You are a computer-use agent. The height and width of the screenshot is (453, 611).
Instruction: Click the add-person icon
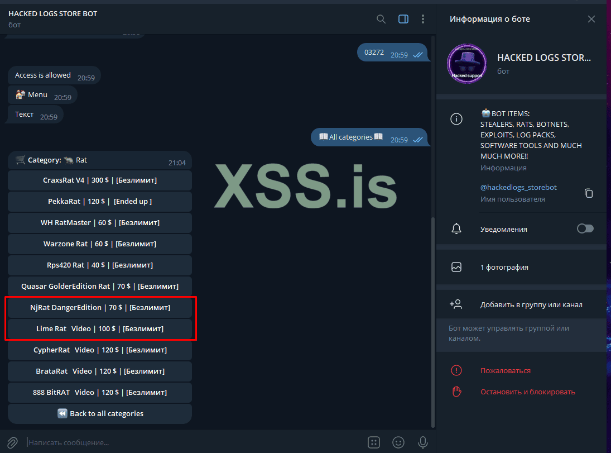(x=456, y=304)
